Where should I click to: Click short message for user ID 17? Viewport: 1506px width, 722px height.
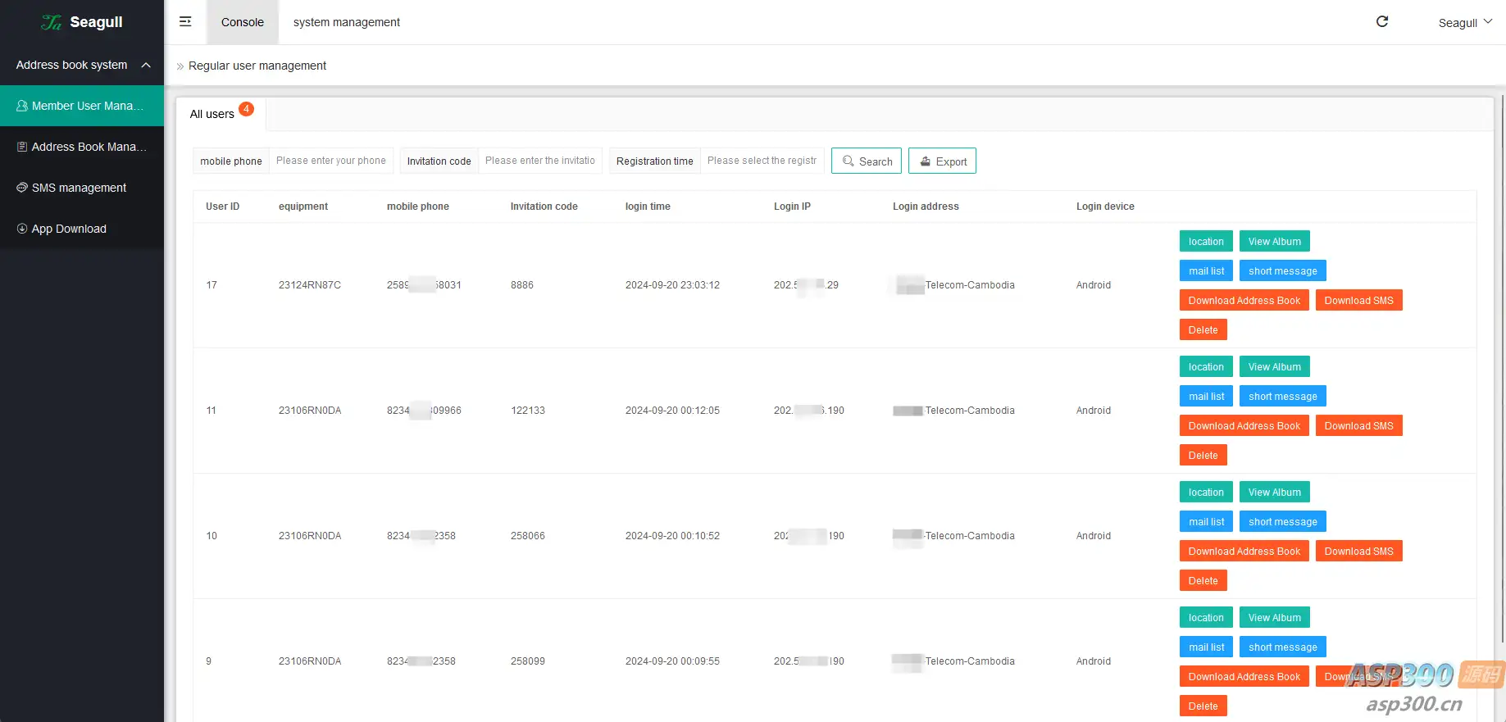1283,271
